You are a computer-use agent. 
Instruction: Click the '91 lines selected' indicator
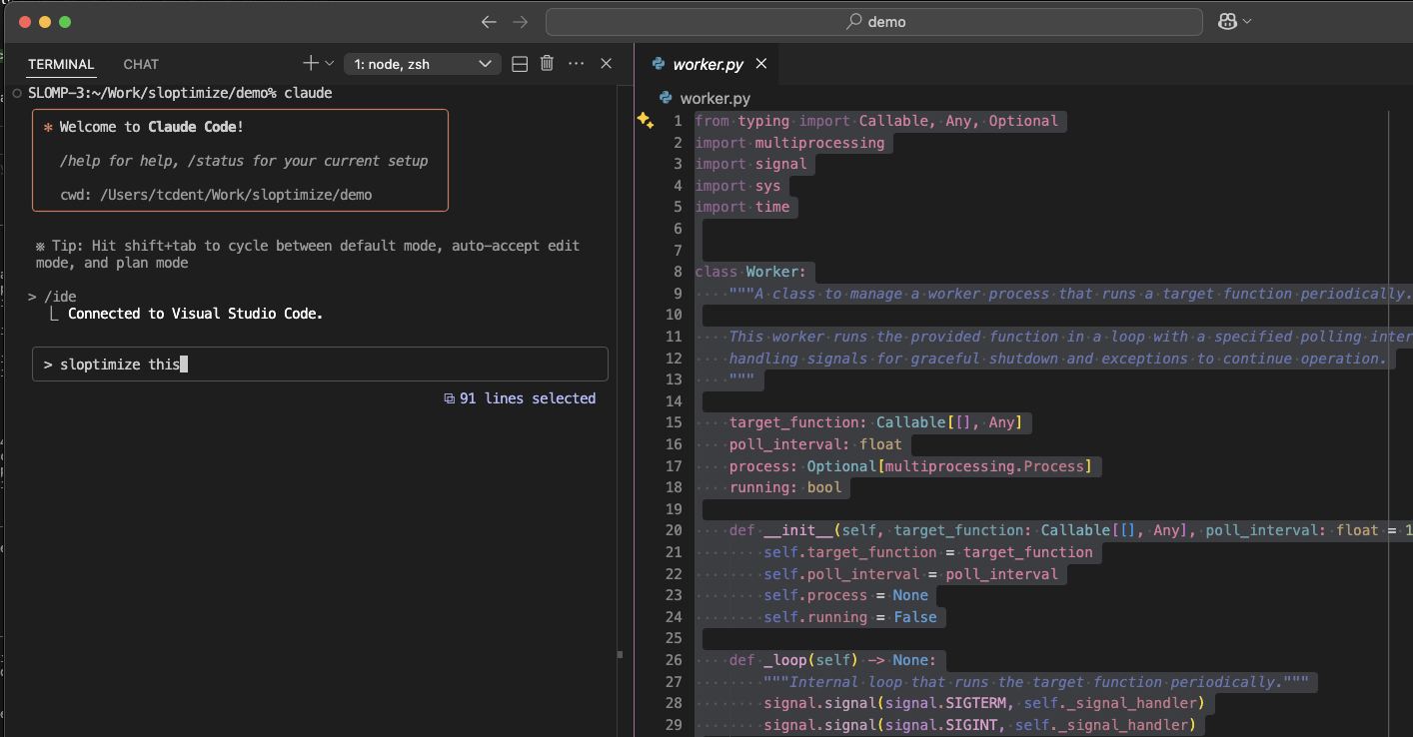pyautogui.click(x=520, y=398)
